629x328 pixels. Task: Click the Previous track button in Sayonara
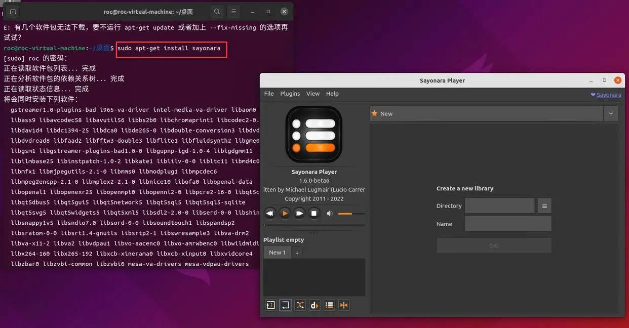(x=270, y=214)
